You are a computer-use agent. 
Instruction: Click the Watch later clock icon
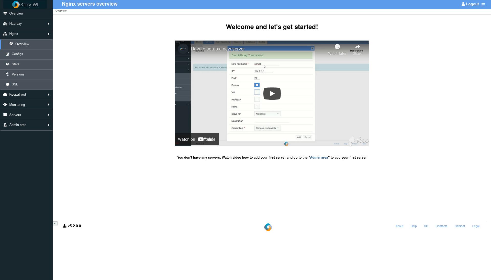[337, 47]
